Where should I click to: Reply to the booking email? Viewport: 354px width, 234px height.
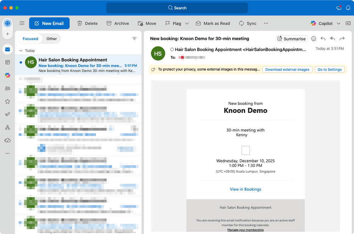323,39
